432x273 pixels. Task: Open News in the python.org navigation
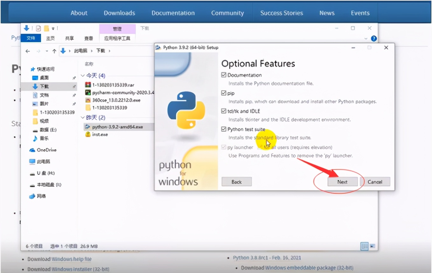(x=327, y=13)
